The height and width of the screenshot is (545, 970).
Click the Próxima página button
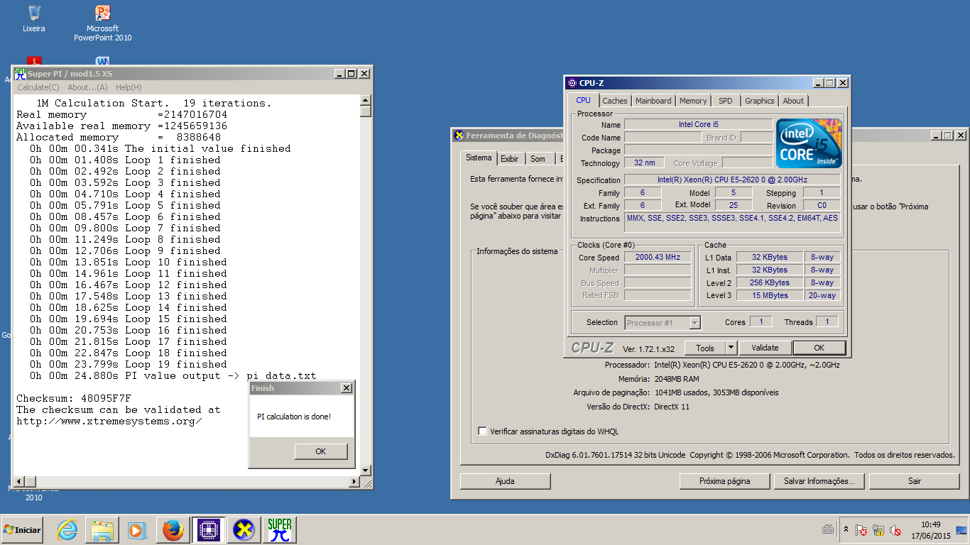tap(724, 481)
